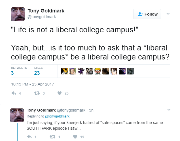The image size is (180, 141).
Task: Open the Tony Goldmark name on main tweet
Action: tap(46, 11)
